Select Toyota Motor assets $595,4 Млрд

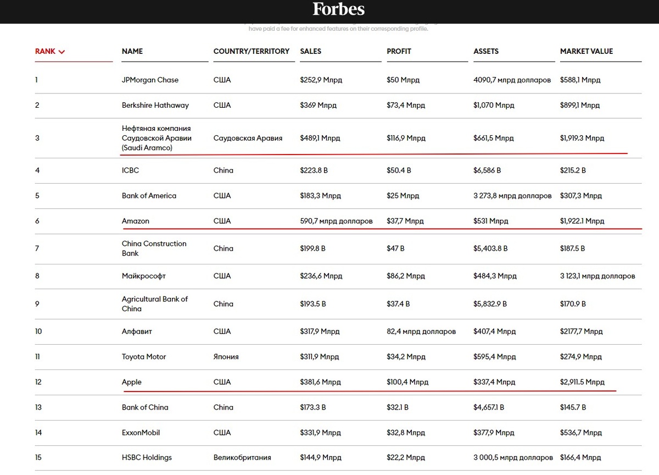click(495, 357)
